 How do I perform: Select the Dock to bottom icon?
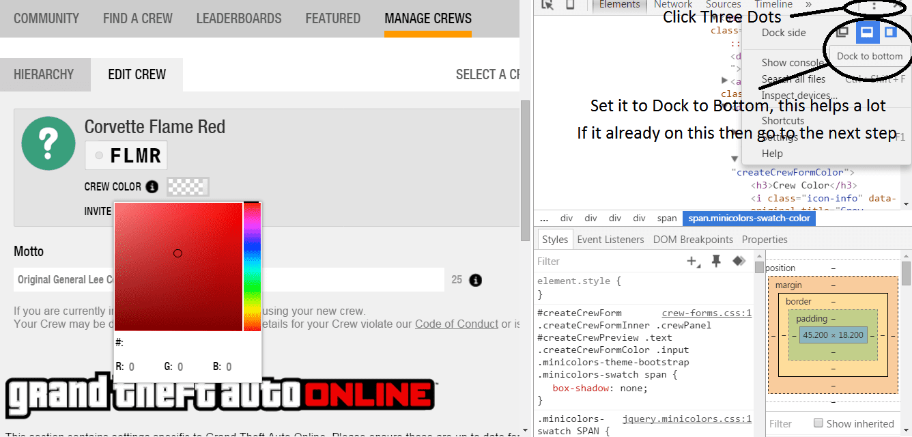point(867,32)
